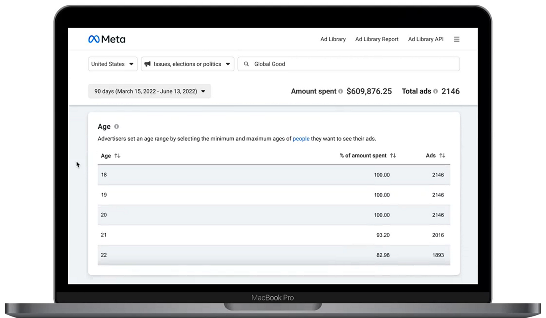Sort by the Age column arrows
The image size is (546, 318).
(x=117, y=155)
